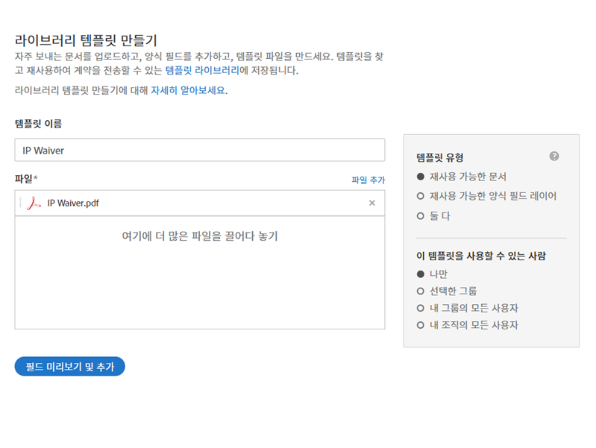Click the drag handle on the file row

click(x=21, y=203)
